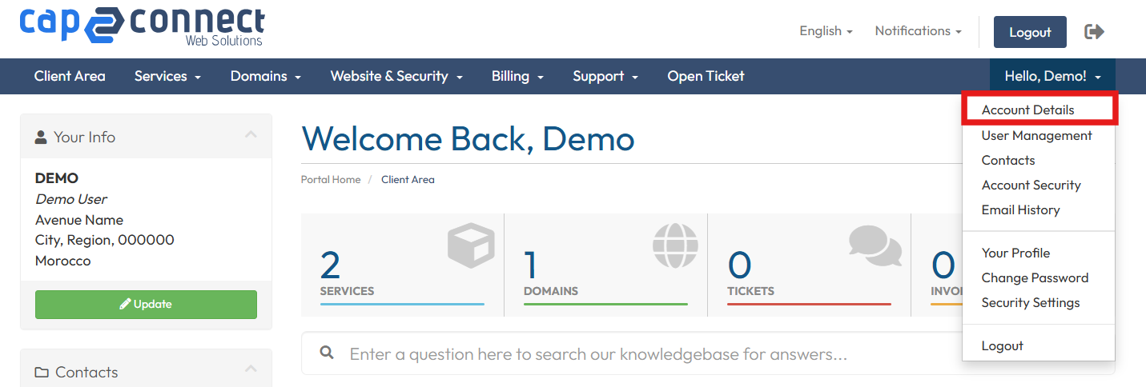
Task: Select Change Password menu entry
Action: (x=1035, y=278)
